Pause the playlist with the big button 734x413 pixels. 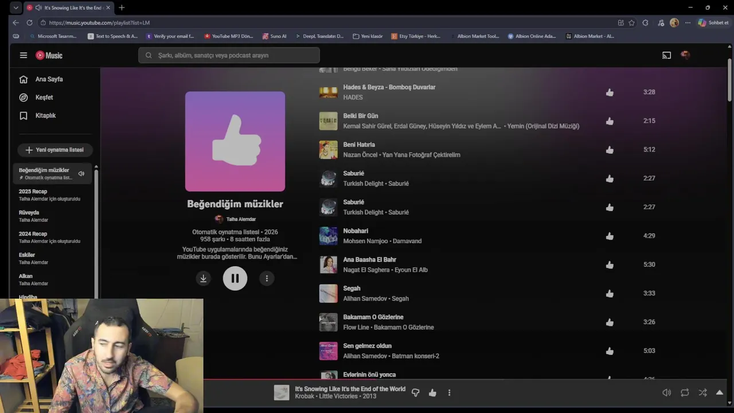coord(235,278)
